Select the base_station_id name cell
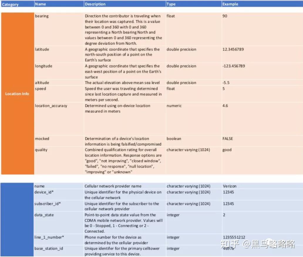This screenshot has height=257, width=303. 49,248
